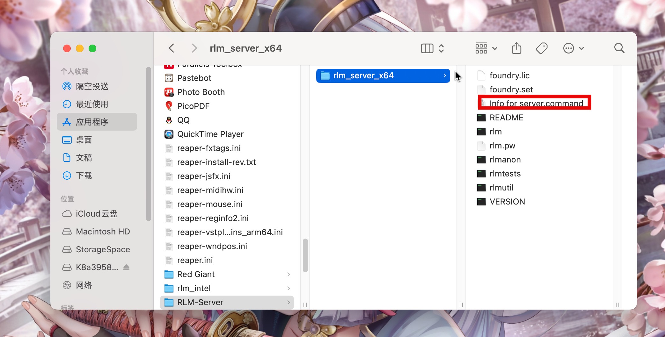The image size is (665, 337).
Task: Open the column view switcher
Action: 432,48
